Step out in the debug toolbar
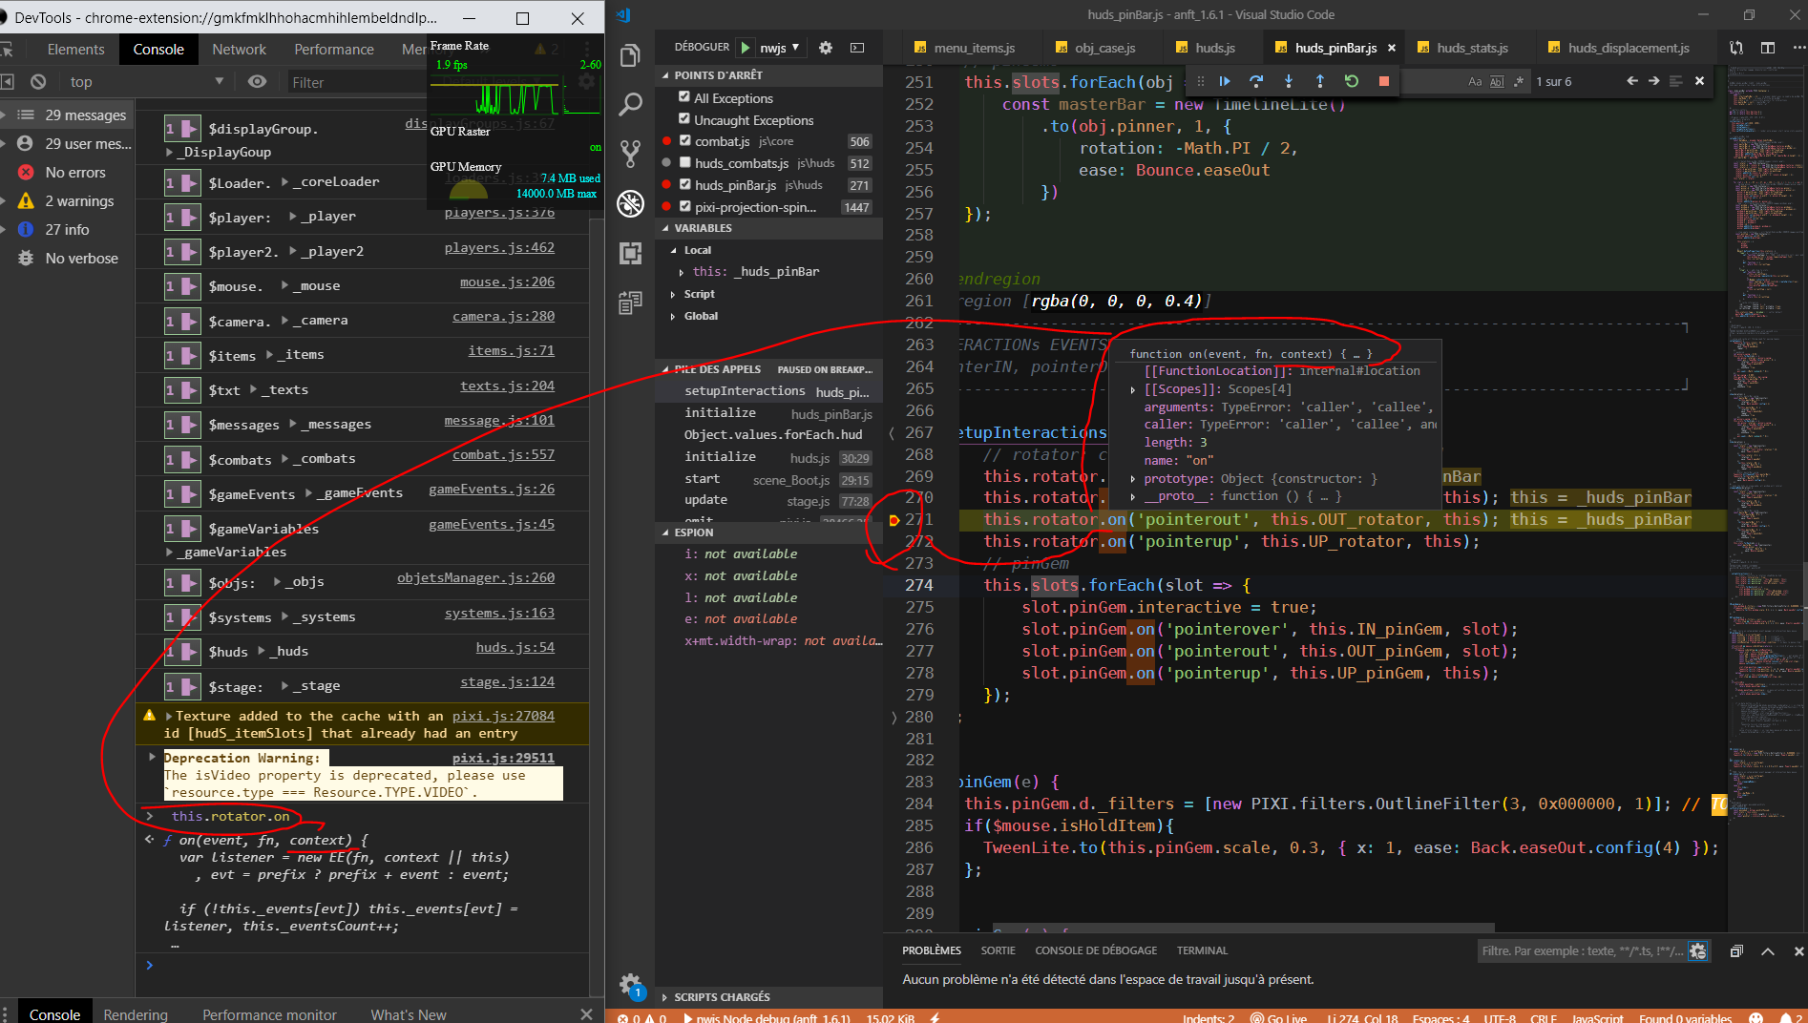Image resolution: width=1808 pixels, height=1023 pixels. [x=1319, y=81]
